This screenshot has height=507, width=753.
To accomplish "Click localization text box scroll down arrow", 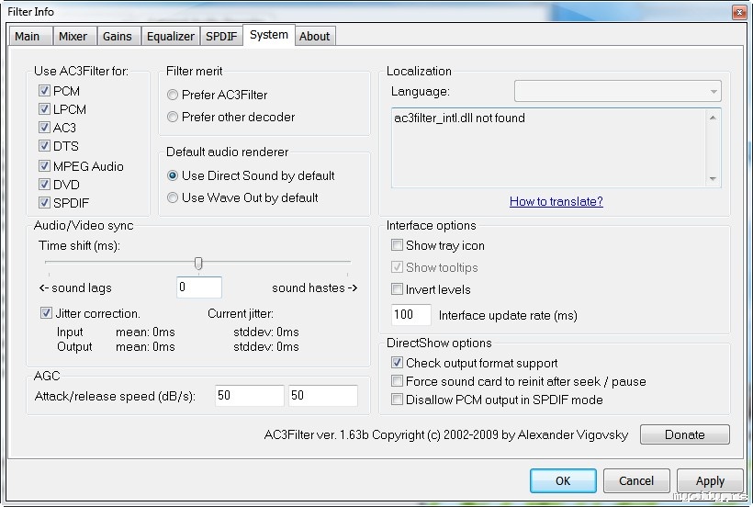I will click(x=713, y=178).
